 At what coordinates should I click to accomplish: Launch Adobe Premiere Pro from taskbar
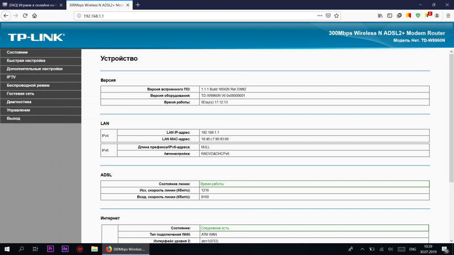point(50,249)
